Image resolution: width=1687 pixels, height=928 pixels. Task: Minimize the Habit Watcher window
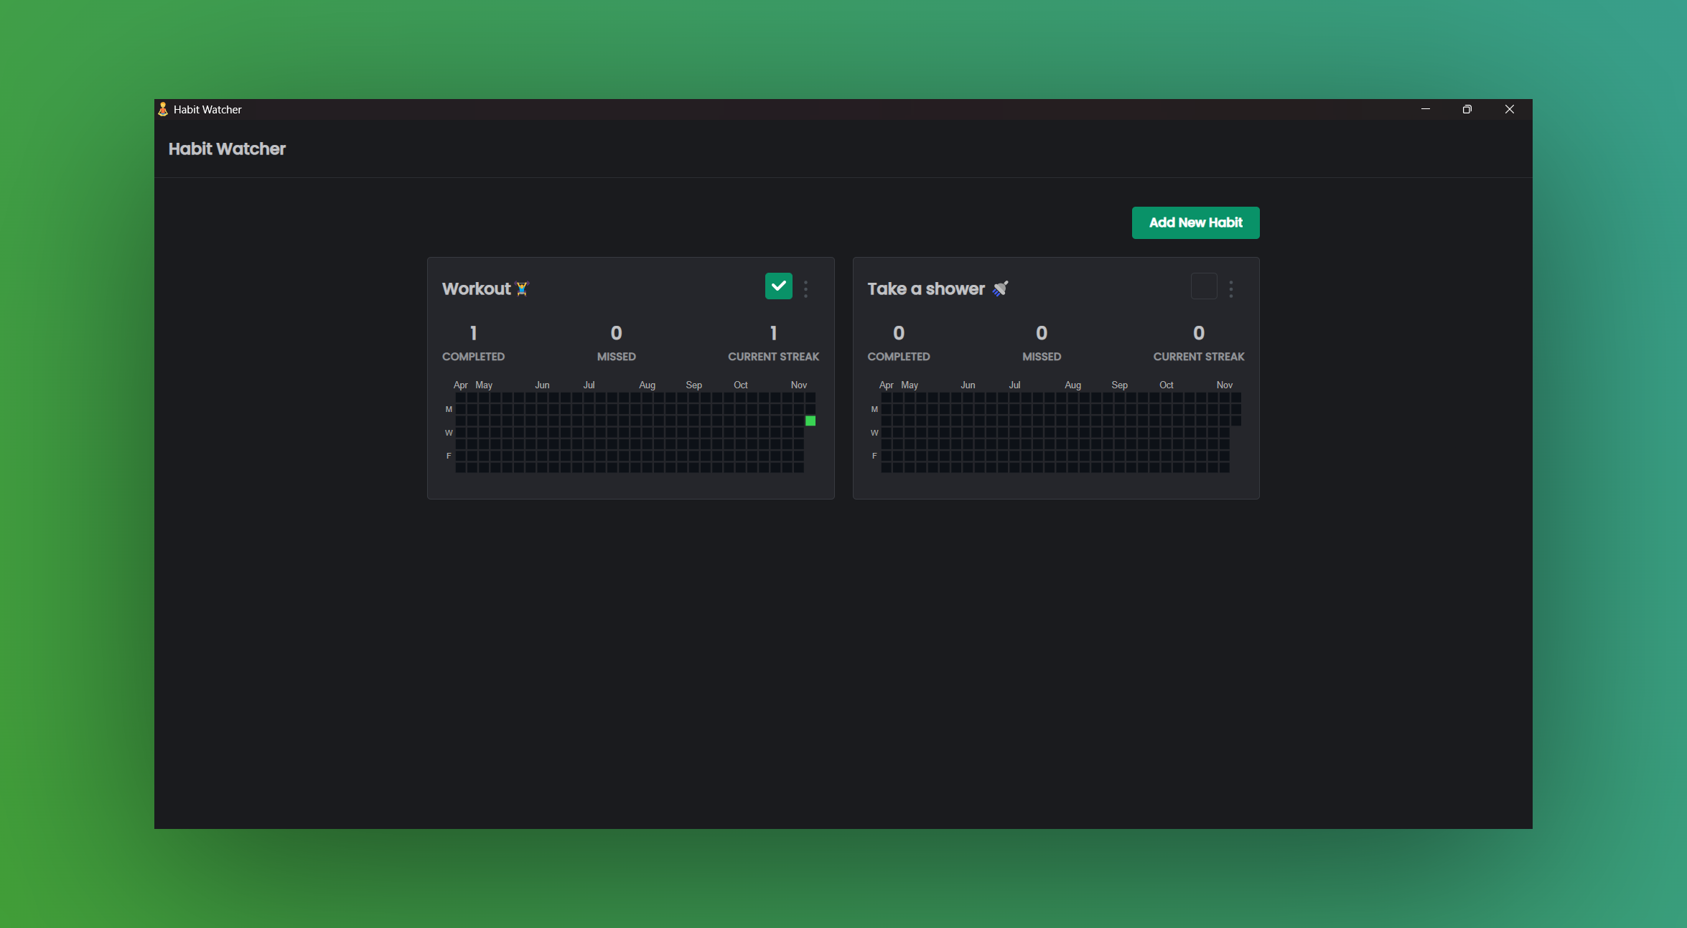pos(1425,109)
